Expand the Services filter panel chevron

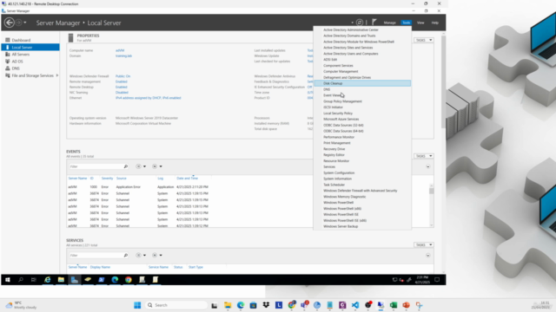(x=428, y=256)
